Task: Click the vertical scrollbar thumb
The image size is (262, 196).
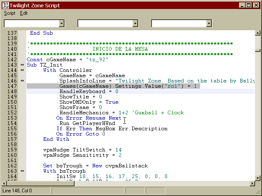Action: click(x=257, y=50)
